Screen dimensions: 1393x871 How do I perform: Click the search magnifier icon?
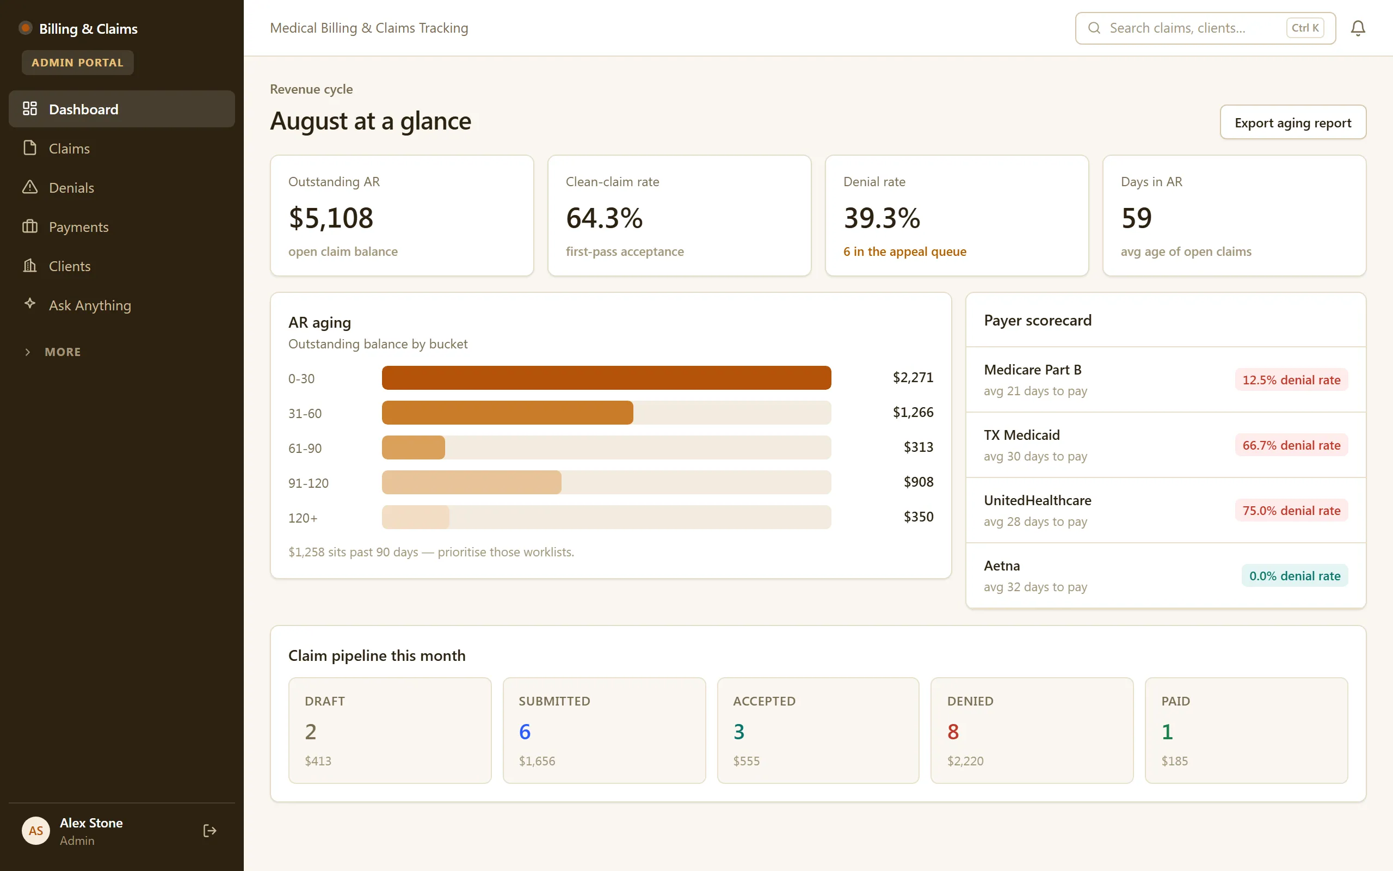pyautogui.click(x=1094, y=28)
